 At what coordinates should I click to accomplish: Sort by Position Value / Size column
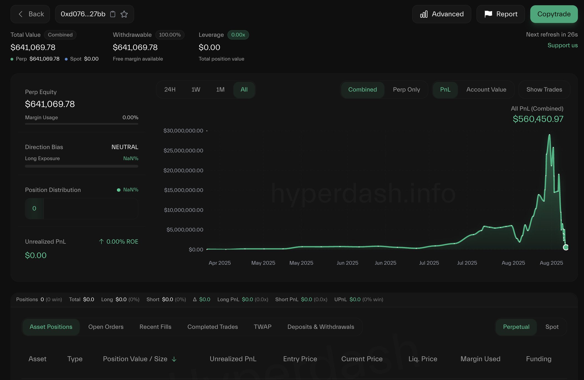[140, 359]
